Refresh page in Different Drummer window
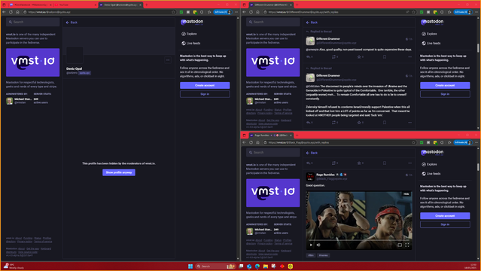This screenshot has width=481, height=271. point(251,12)
